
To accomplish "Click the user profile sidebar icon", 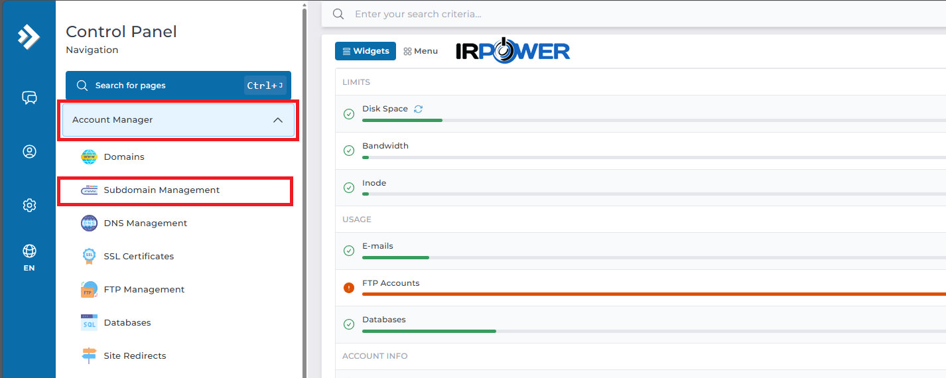I will (29, 152).
